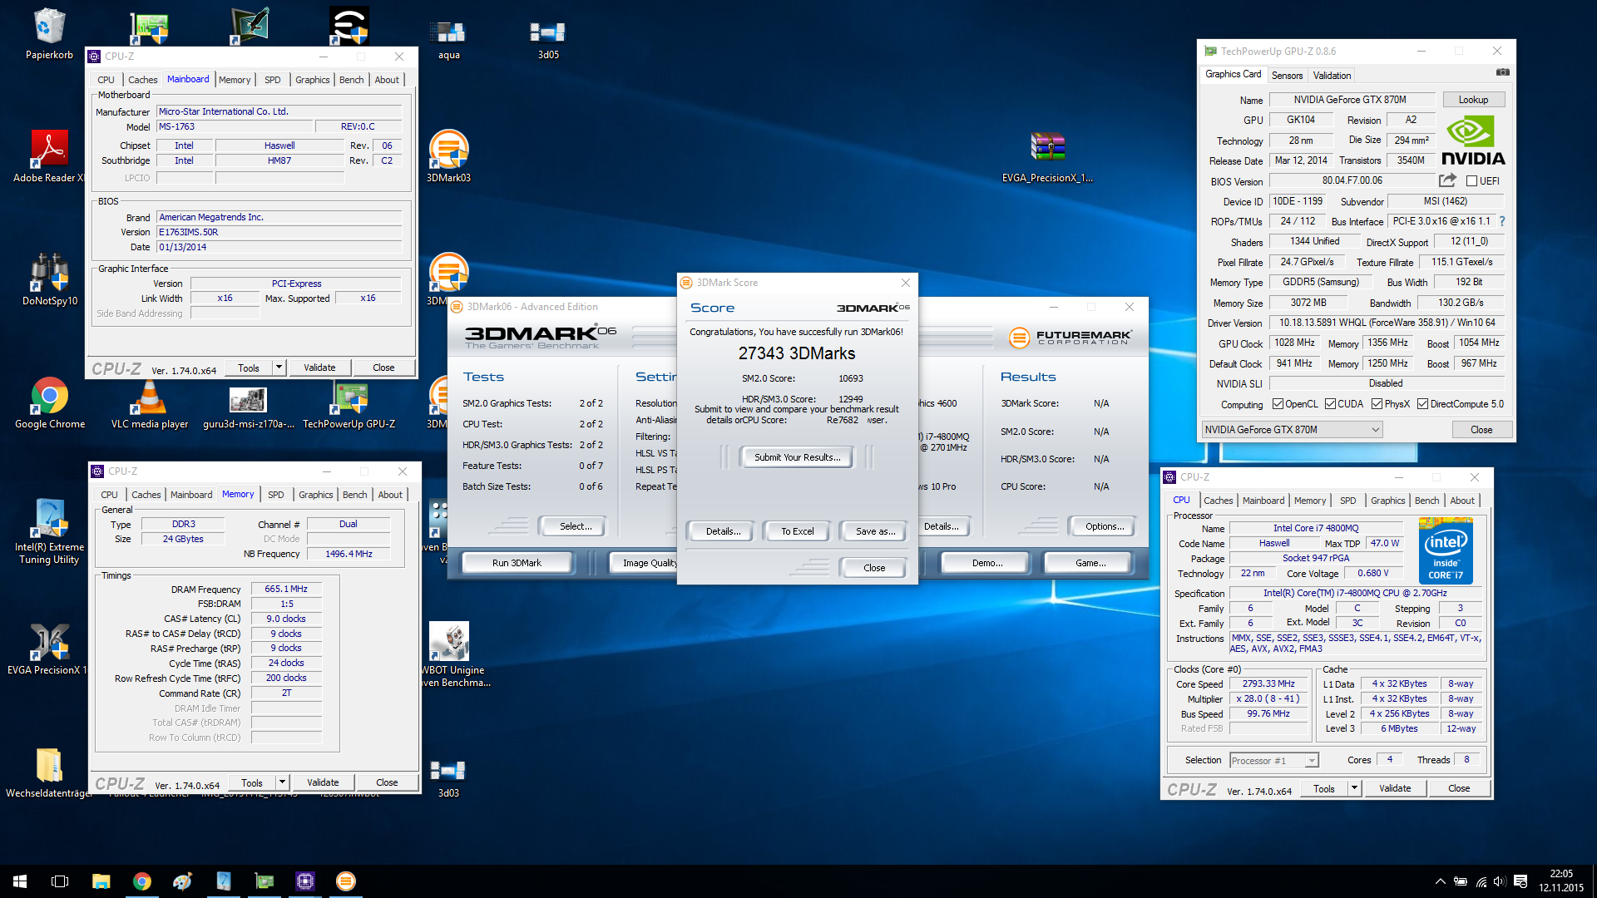Switch to the 3DMark06 taskbar icon
Image resolution: width=1597 pixels, height=898 pixels.
click(x=346, y=881)
